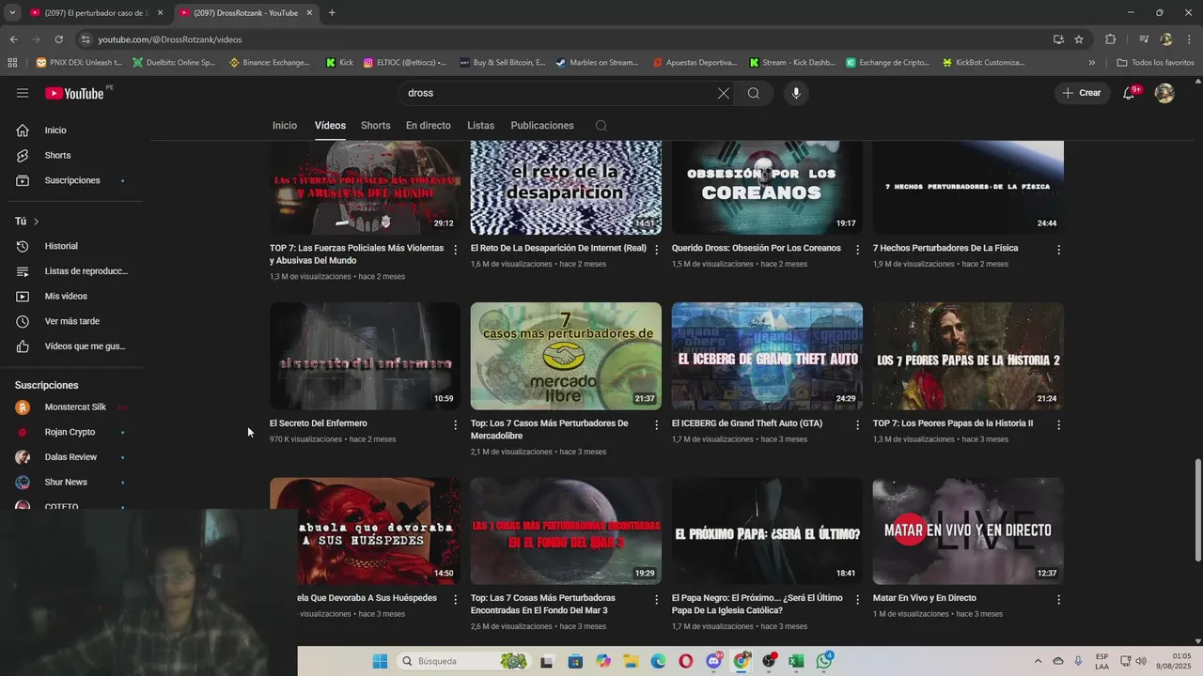The width and height of the screenshot is (1203, 676).
Task: Open the browser extensions puzzle icon
Action: pos(1110,39)
